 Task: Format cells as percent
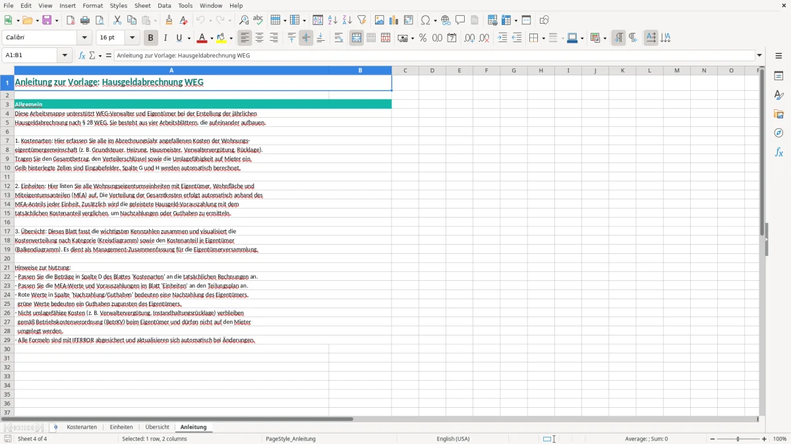click(x=423, y=38)
